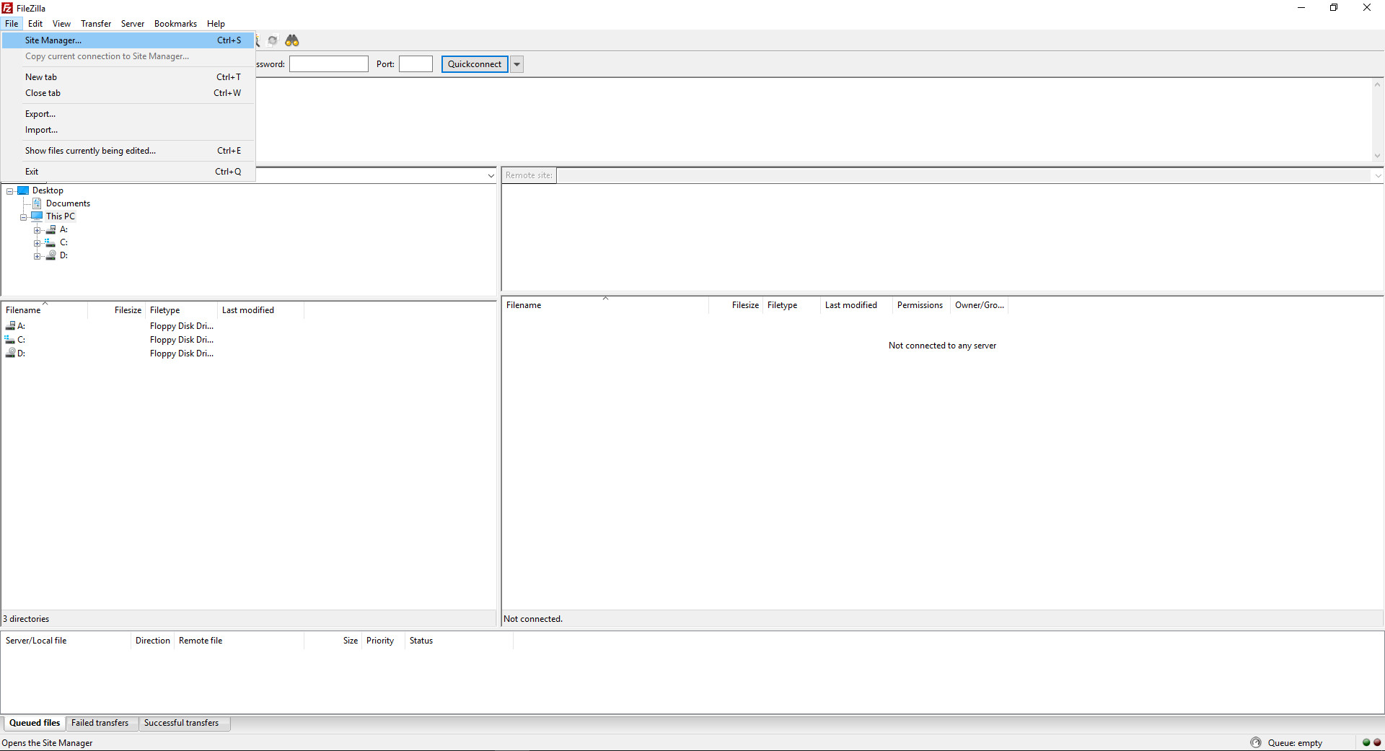The height and width of the screenshot is (751, 1385).
Task: Click the speed limit gauge icon in status bar
Action: tap(1256, 742)
